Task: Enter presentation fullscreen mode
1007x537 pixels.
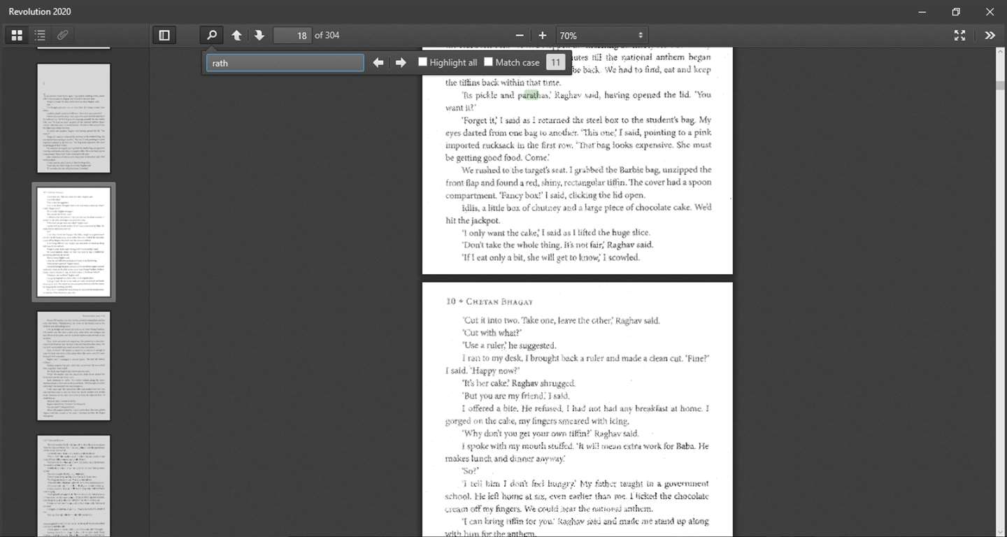Action: [x=960, y=35]
